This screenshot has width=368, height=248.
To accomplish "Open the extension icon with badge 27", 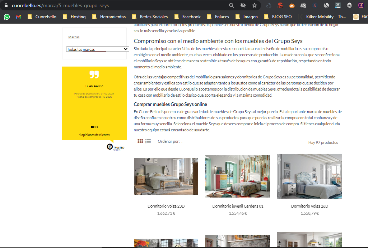I will click(338, 5).
